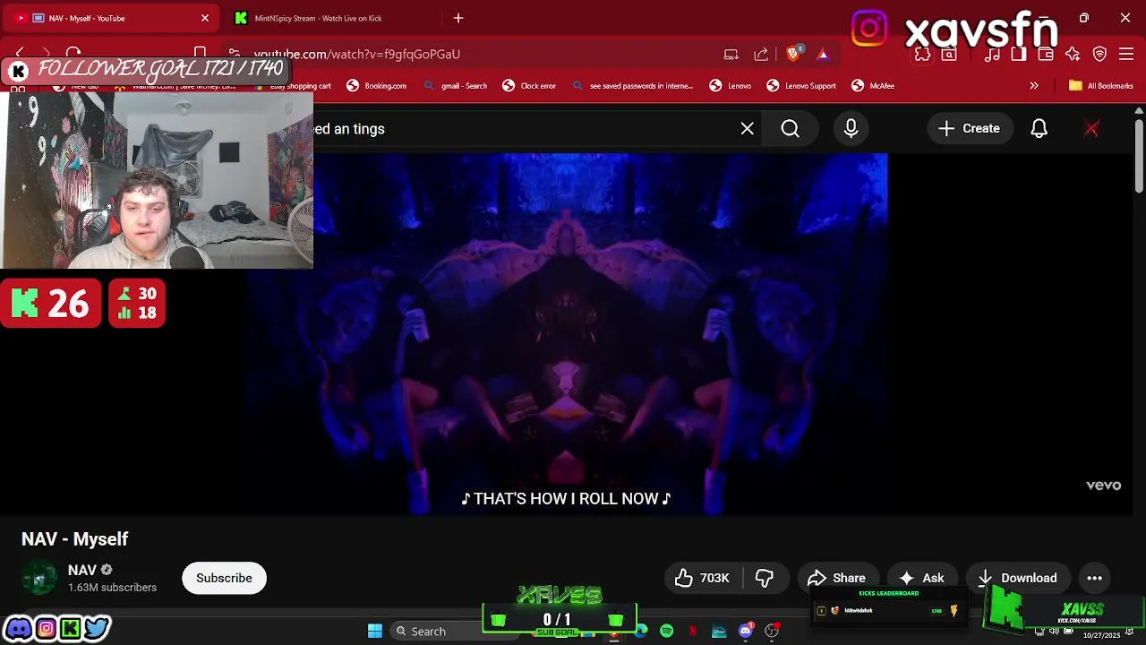Open YouTube notifications bell

click(1039, 129)
